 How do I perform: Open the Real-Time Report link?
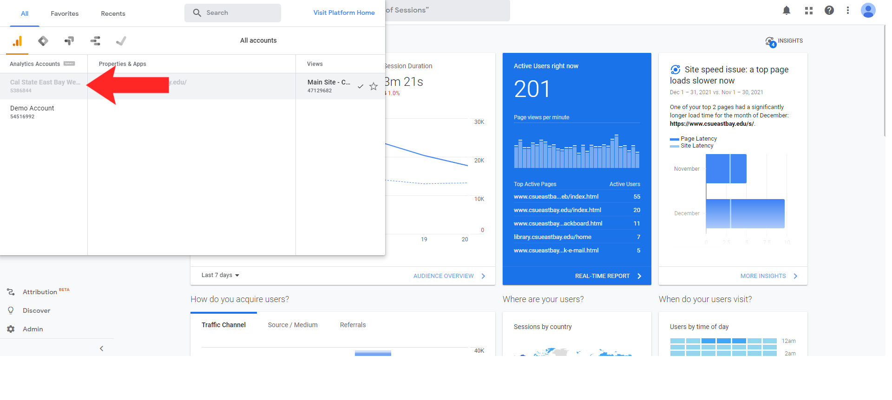(x=608, y=276)
